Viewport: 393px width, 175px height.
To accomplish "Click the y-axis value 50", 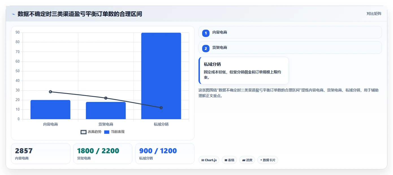I will coord(18,71).
